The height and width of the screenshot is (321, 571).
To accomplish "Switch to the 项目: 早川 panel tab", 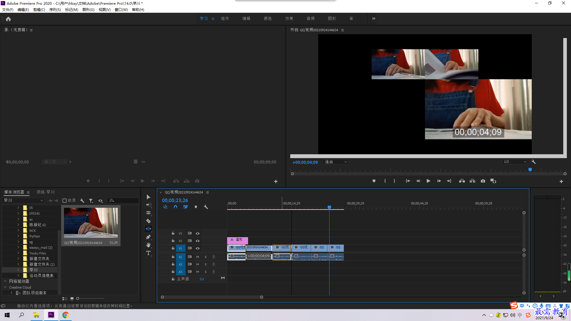I will pyautogui.click(x=46, y=192).
